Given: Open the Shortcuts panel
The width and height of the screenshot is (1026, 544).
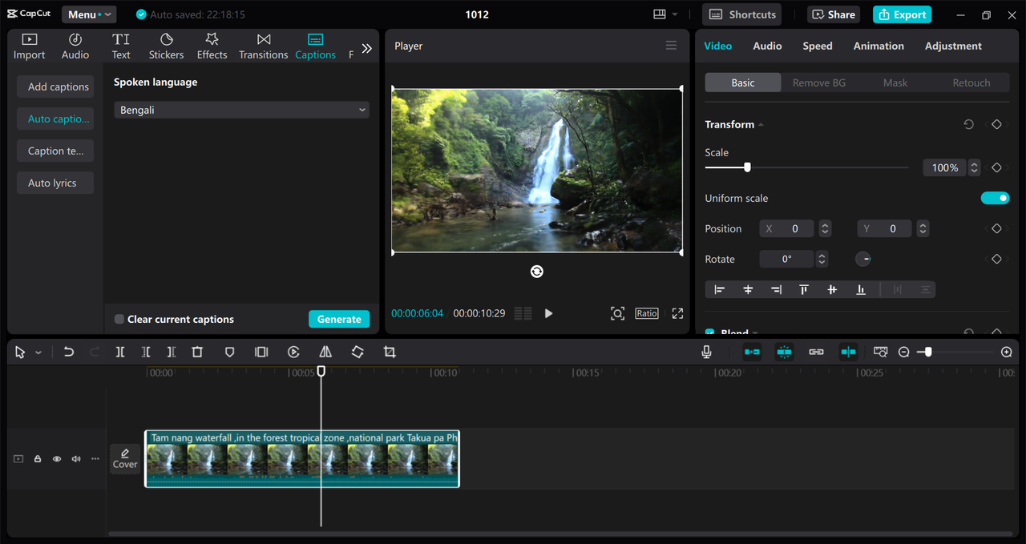Looking at the screenshot, I should coord(742,14).
